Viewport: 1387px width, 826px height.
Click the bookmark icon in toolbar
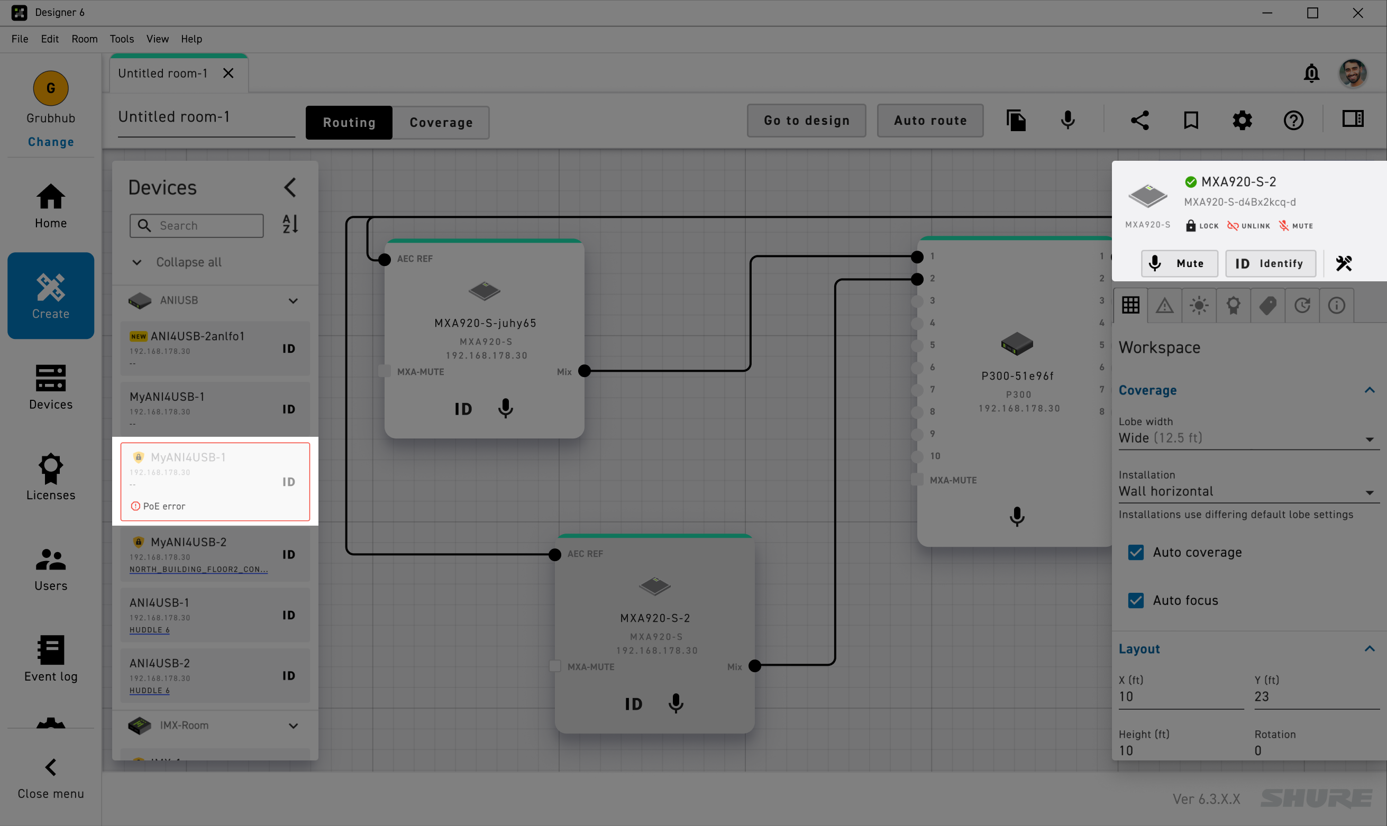[x=1191, y=120]
